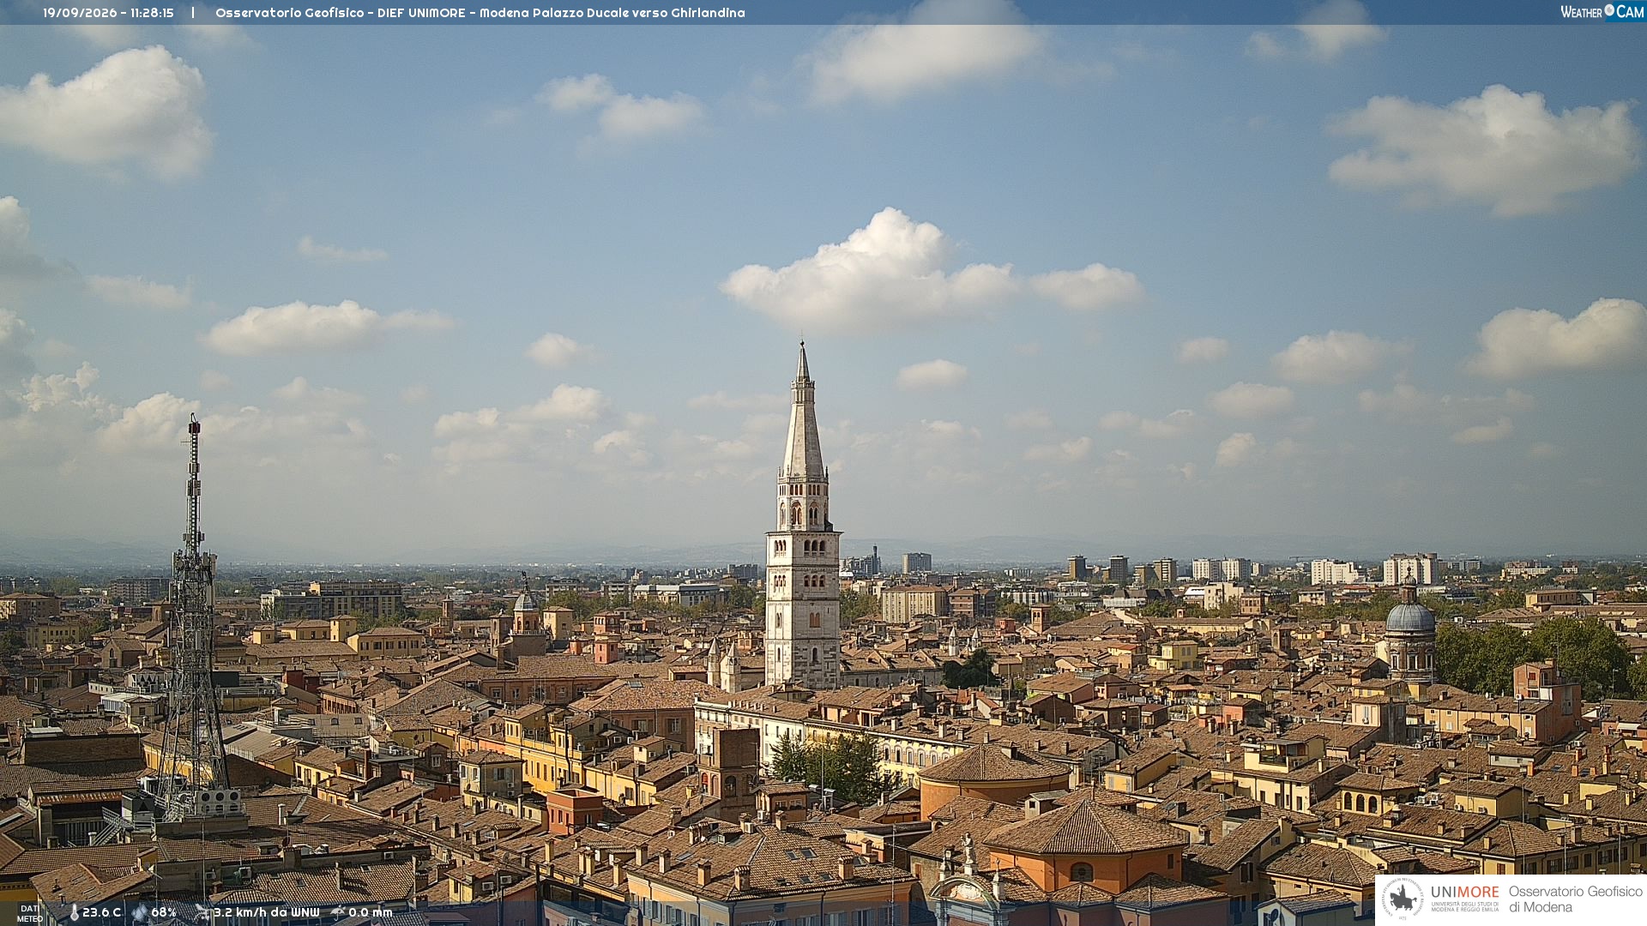Click the 0.0 mm rainfall value

[x=371, y=913]
